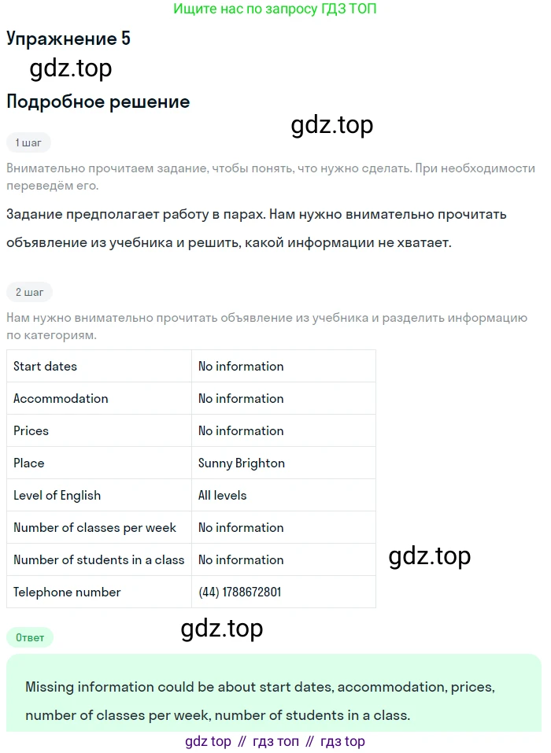Click the 'Подробное решение' heading

click(x=98, y=102)
